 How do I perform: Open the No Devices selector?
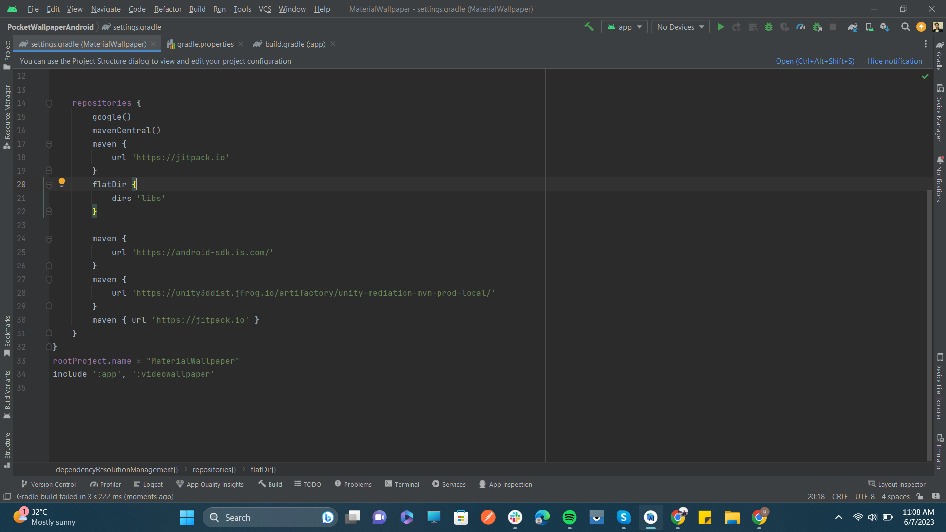coord(680,27)
